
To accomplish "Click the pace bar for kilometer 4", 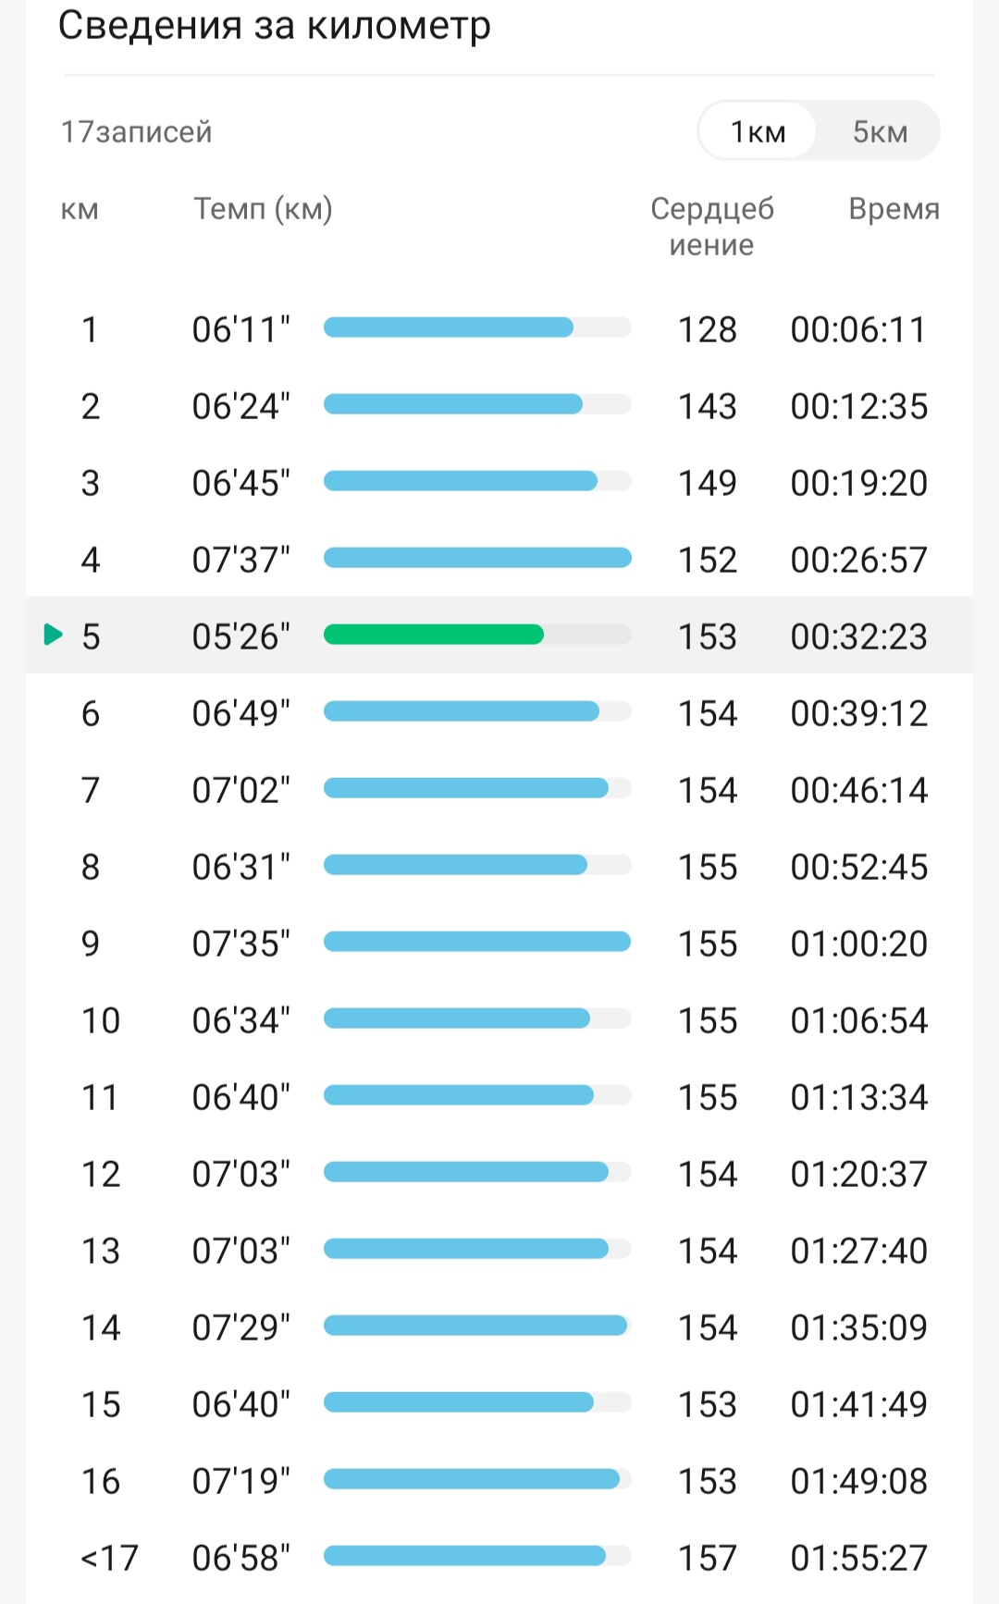I will (477, 558).
